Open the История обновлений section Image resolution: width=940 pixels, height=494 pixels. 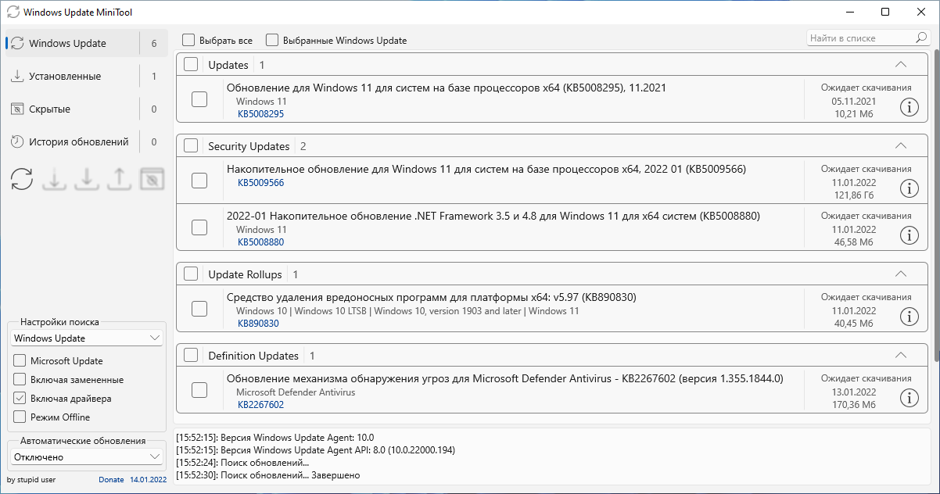click(78, 142)
